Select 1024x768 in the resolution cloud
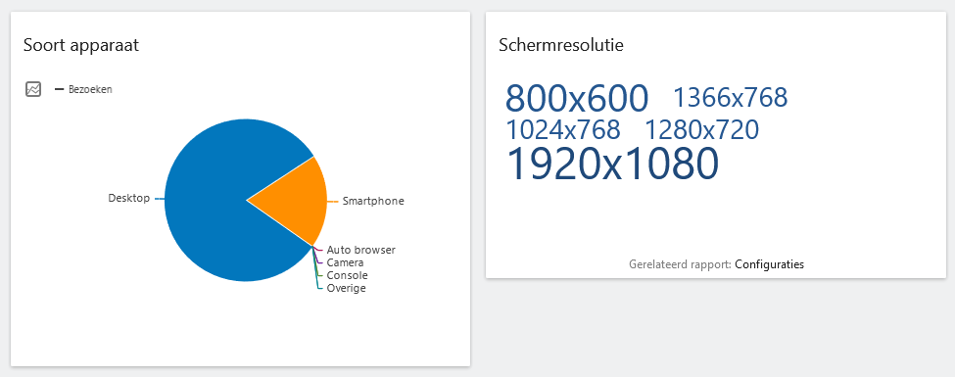955x377 pixels. click(x=563, y=129)
